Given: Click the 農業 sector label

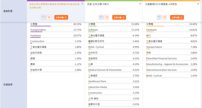Looking at the screenshot, I should [x=33, y=64].
